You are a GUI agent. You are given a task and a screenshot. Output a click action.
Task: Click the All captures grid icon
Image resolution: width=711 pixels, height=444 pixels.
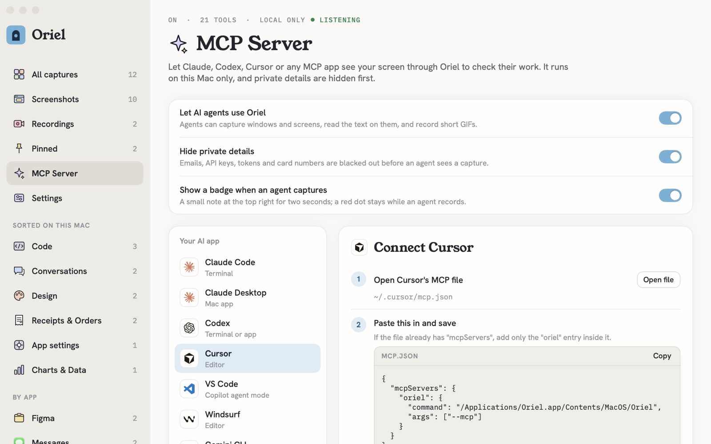pos(19,74)
